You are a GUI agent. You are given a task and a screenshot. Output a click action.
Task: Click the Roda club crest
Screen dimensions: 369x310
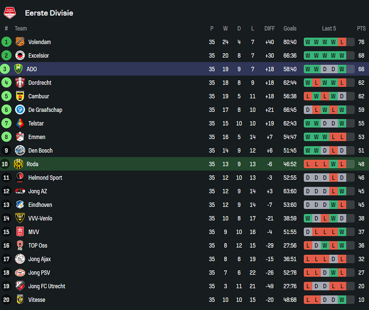(18, 164)
